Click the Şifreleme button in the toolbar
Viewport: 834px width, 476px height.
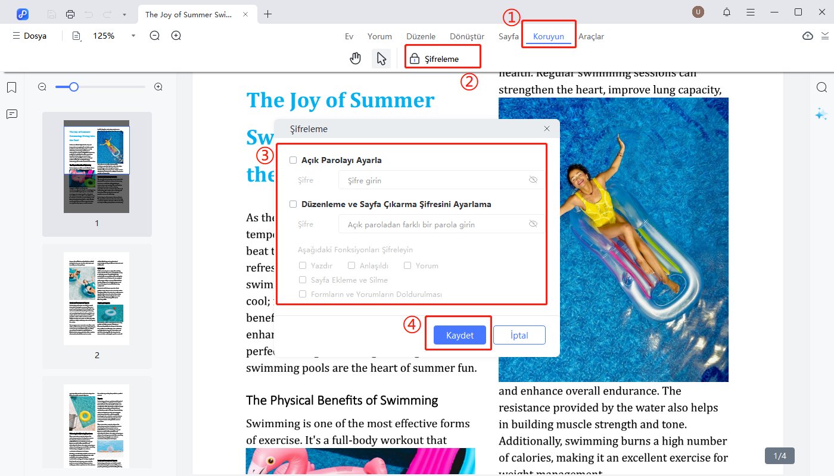pyautogui.click(x=442, y=58)
